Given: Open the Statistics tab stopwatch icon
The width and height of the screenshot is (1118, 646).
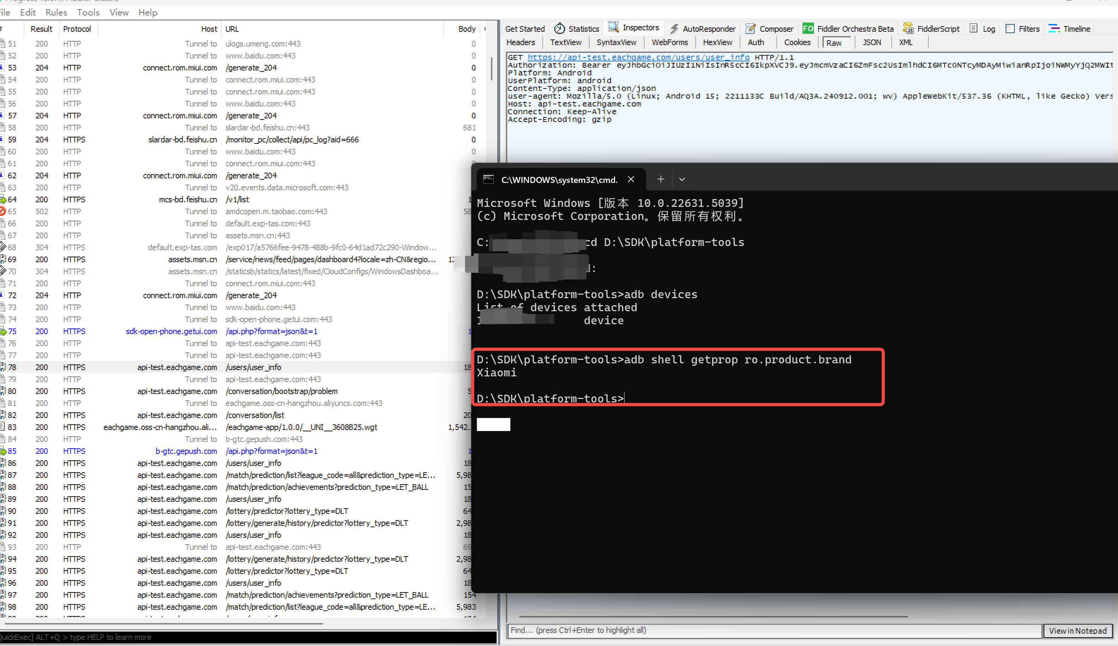Looking at the screenshot, I should tap(559, 29).
